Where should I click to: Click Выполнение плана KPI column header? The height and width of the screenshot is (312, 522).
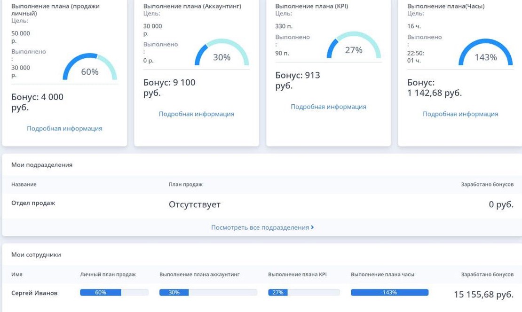(x=297, y=274)
